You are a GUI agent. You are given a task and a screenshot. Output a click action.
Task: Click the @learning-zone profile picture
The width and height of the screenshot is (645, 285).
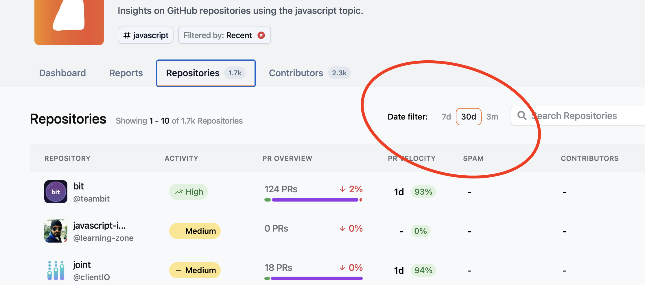click(56, 231)
